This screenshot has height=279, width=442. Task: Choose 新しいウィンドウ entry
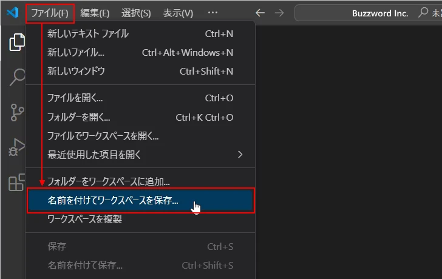click(140, 71)
